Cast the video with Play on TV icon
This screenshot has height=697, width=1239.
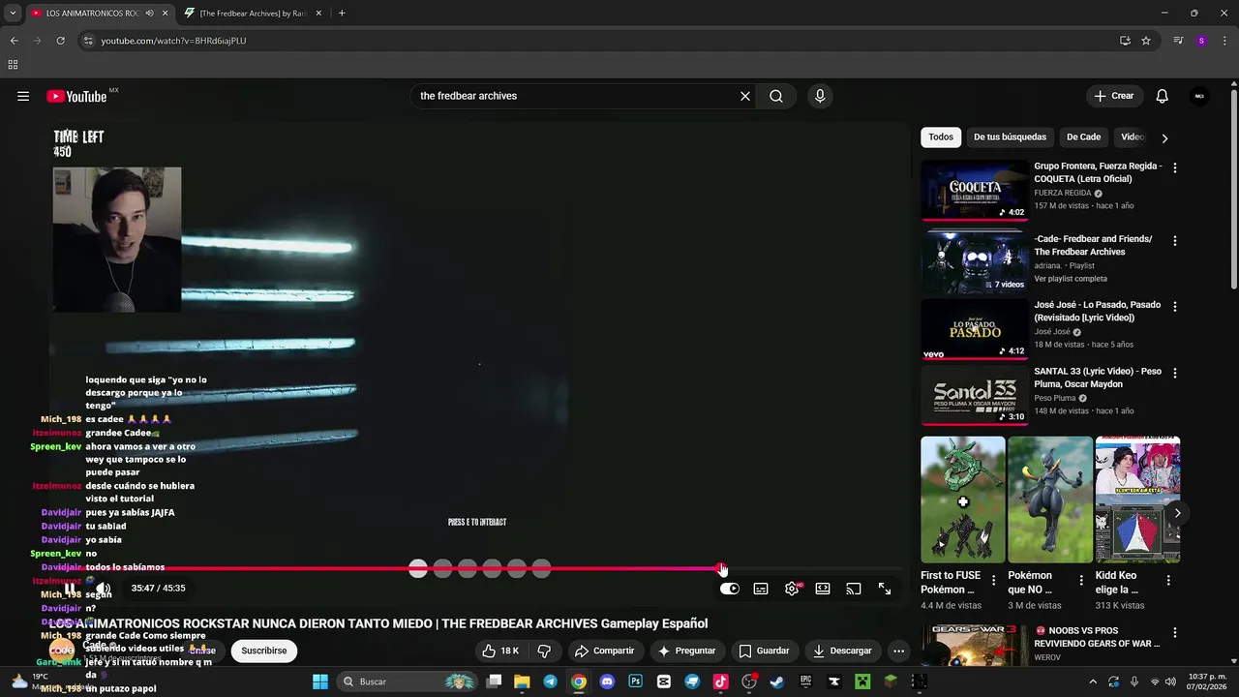pos(854,589)
